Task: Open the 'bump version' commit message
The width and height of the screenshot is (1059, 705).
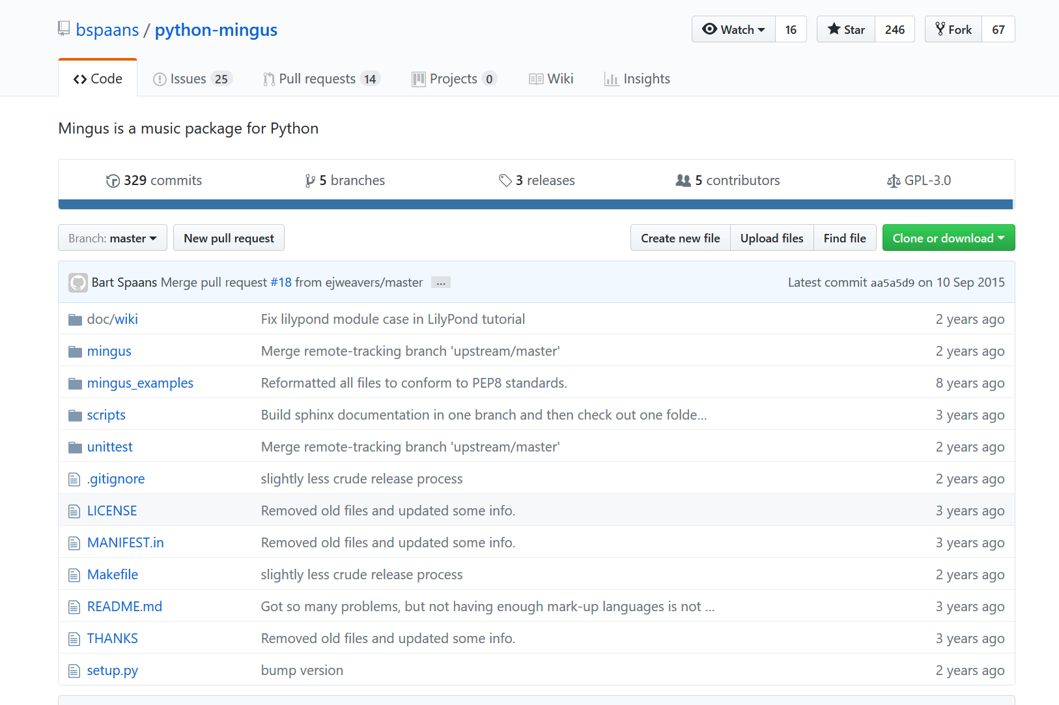Action: pos(302,670)
